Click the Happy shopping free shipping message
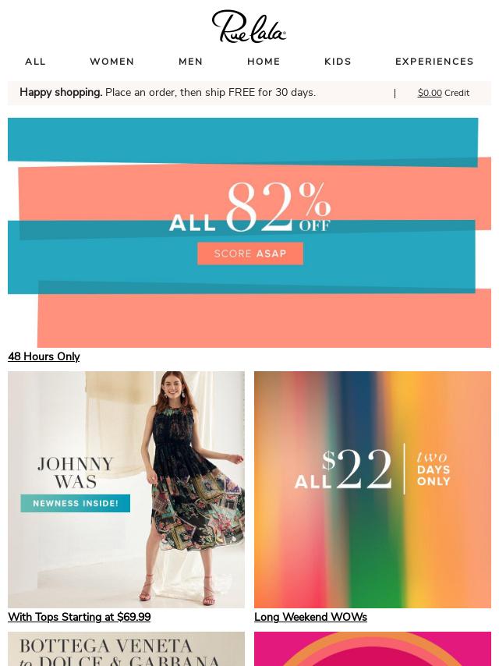 (168, 92)
